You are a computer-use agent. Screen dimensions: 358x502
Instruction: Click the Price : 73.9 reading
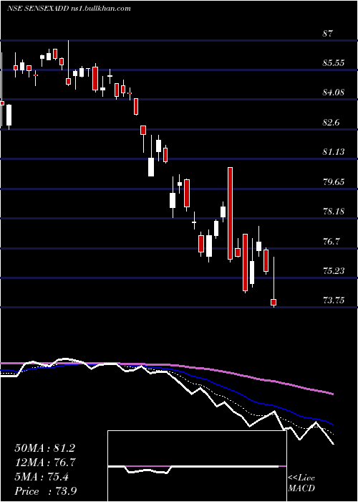45,491
